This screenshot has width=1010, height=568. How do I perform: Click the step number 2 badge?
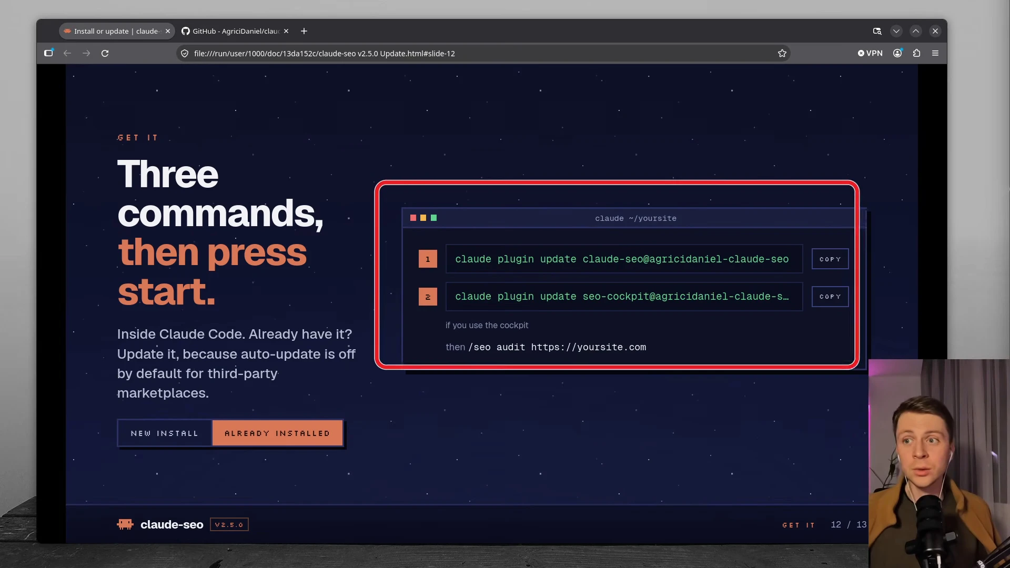click(428, 297)
